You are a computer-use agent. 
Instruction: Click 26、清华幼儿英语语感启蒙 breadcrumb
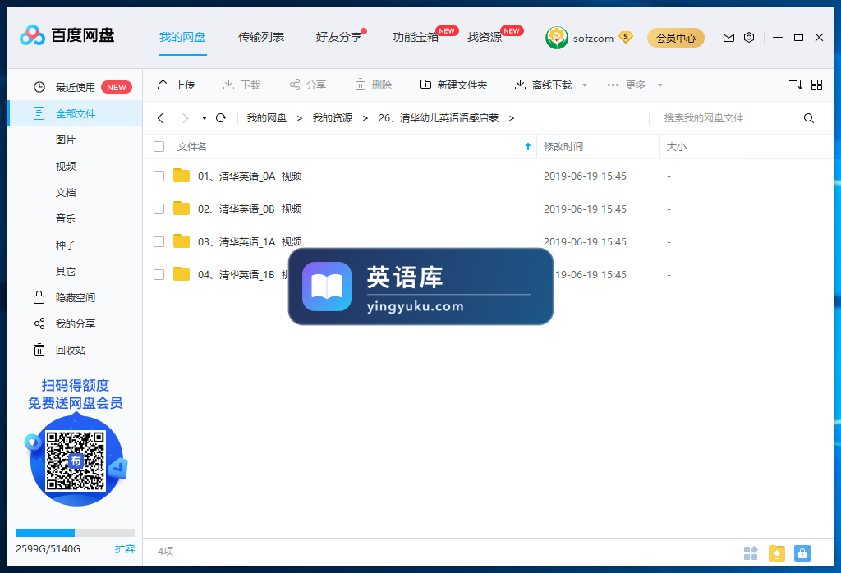point(439,118)
